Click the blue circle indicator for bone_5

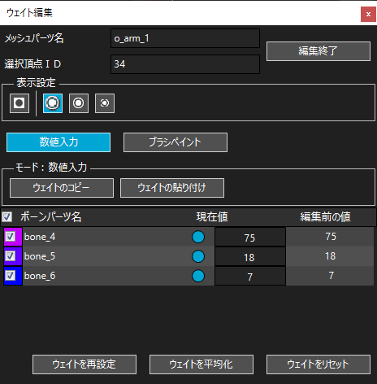[198, 256]
